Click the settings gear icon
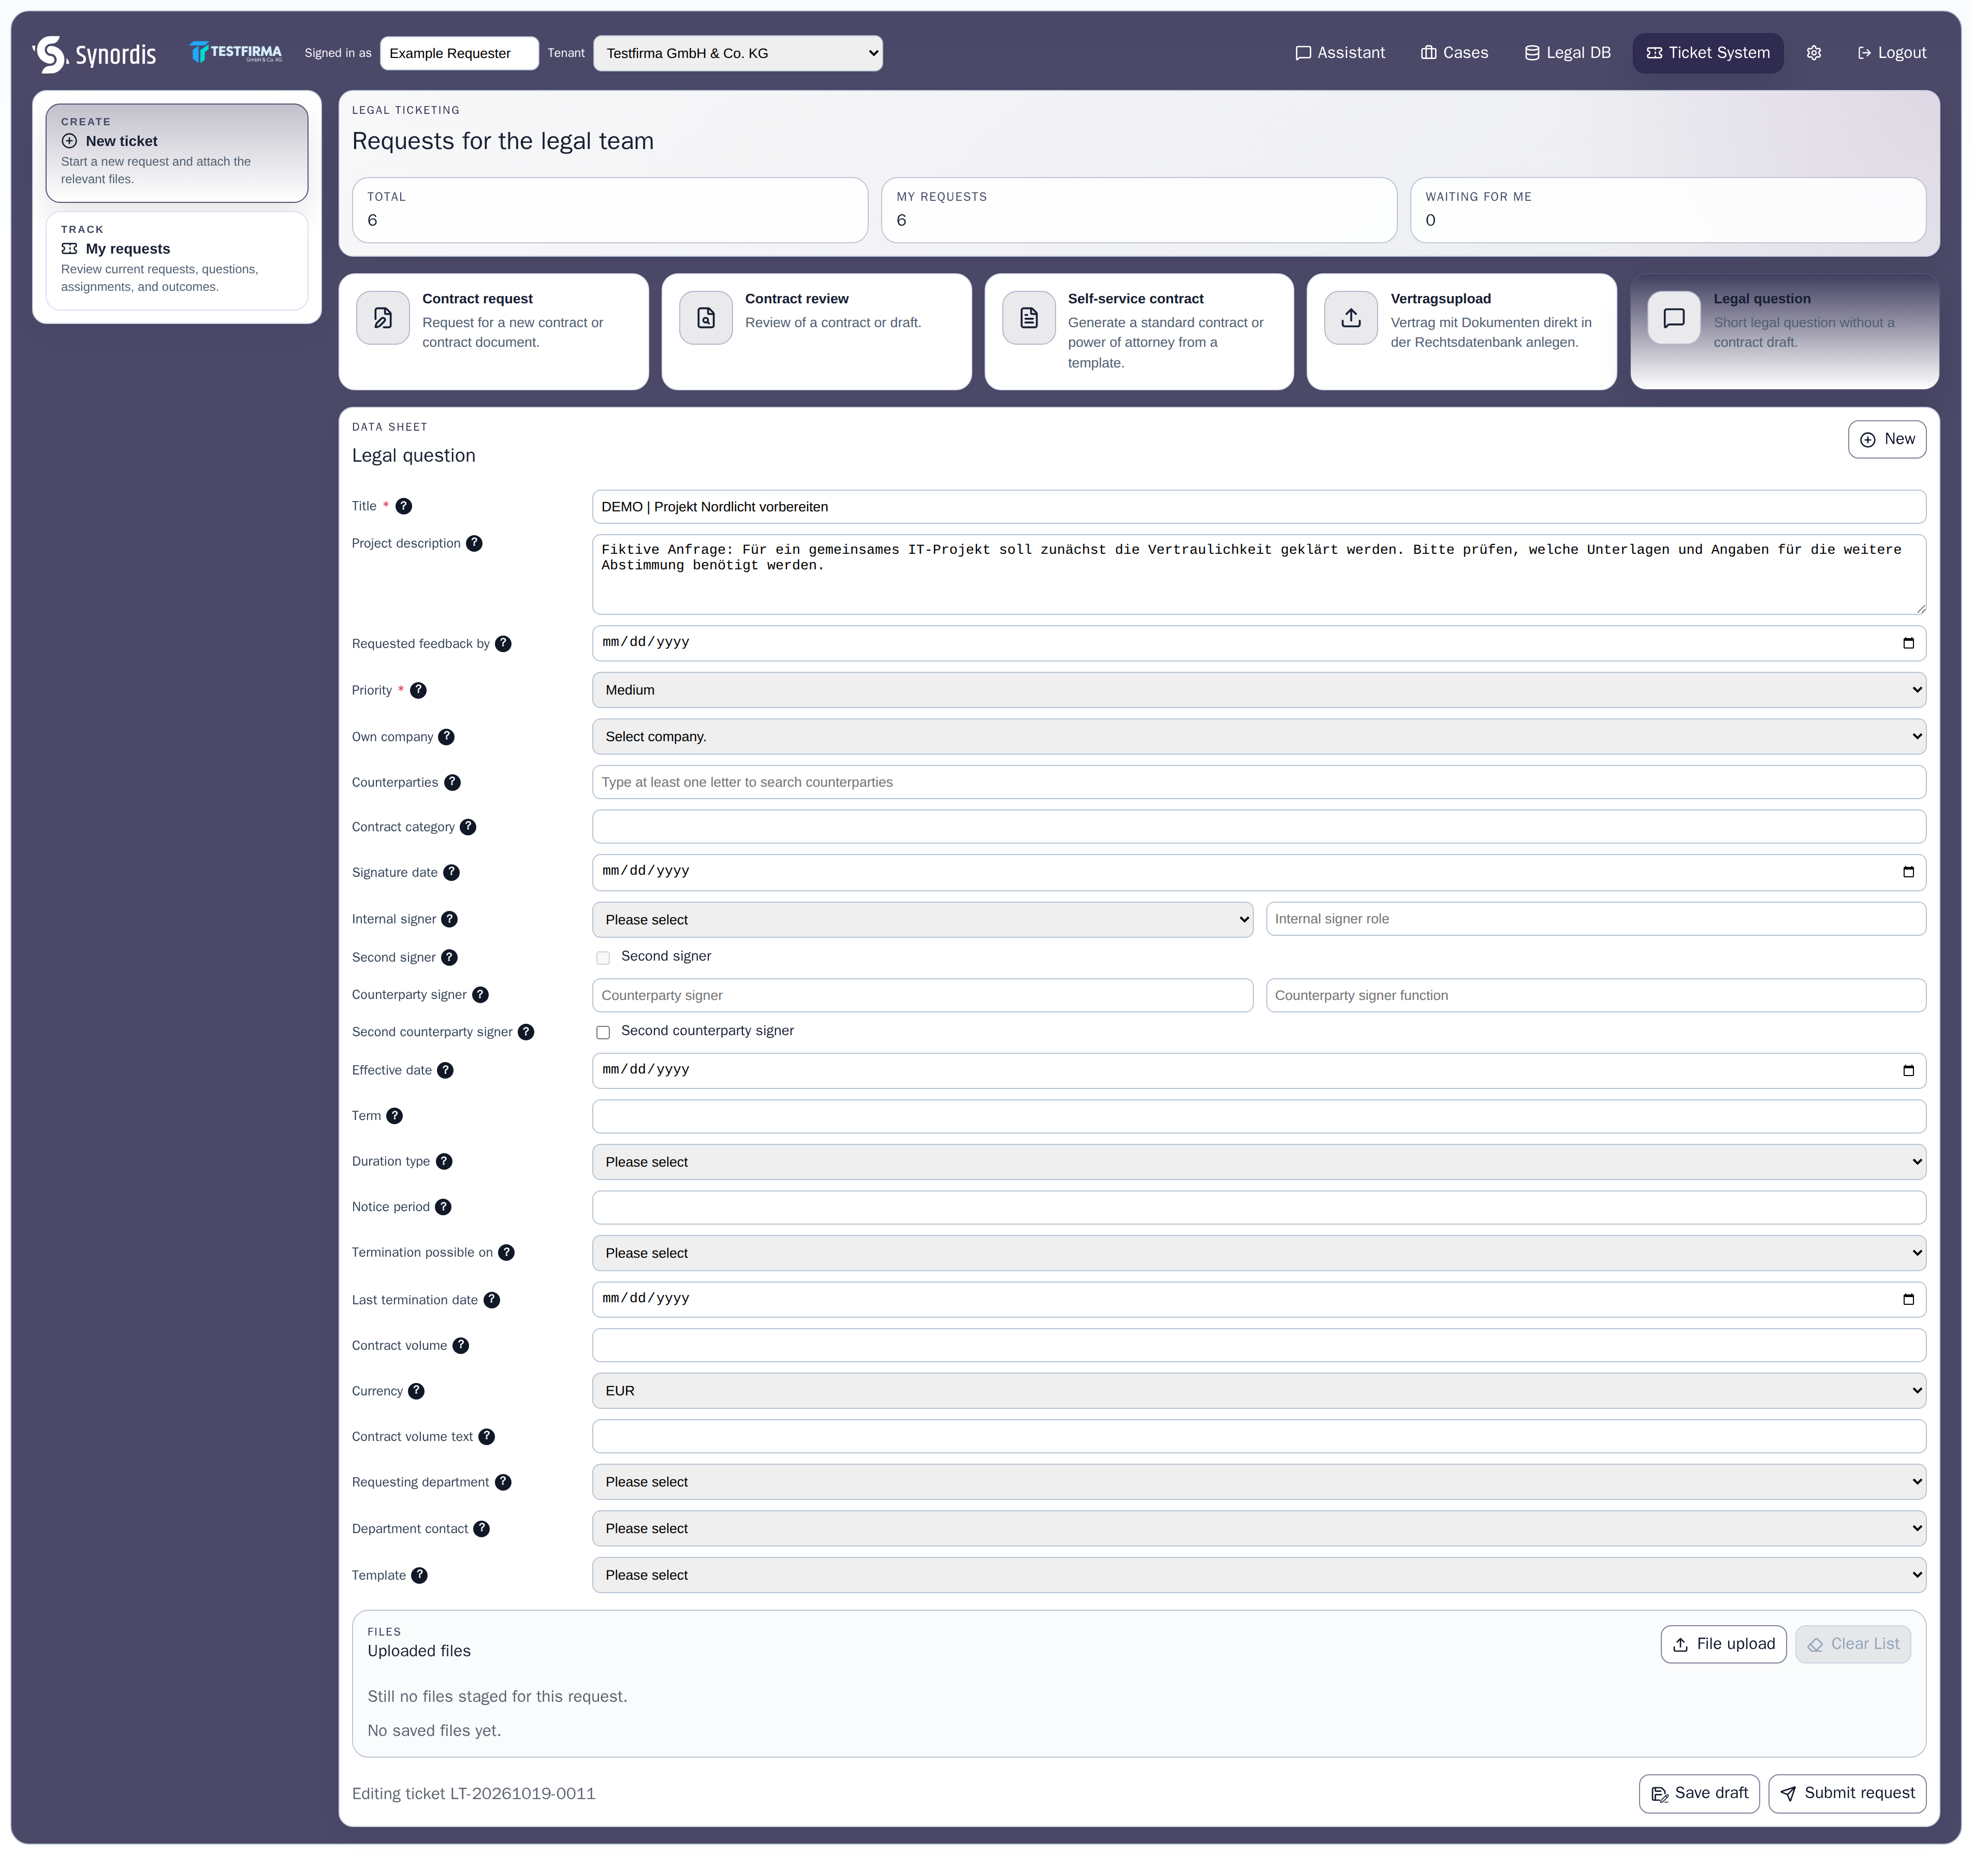1988x1855 pixels. (x=1813, y=53)
